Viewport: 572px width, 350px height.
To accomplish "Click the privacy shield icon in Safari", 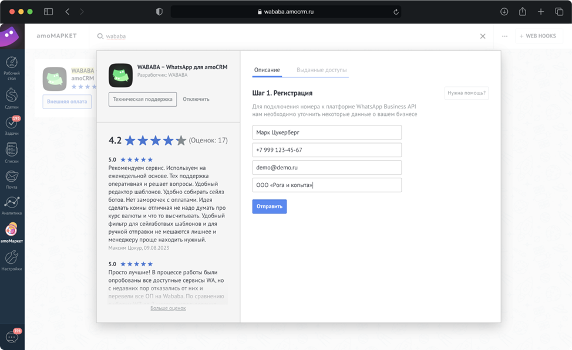I will click(x=159, y=12).
